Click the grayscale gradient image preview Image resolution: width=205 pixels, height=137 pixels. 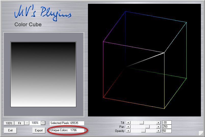pos(43,74)
